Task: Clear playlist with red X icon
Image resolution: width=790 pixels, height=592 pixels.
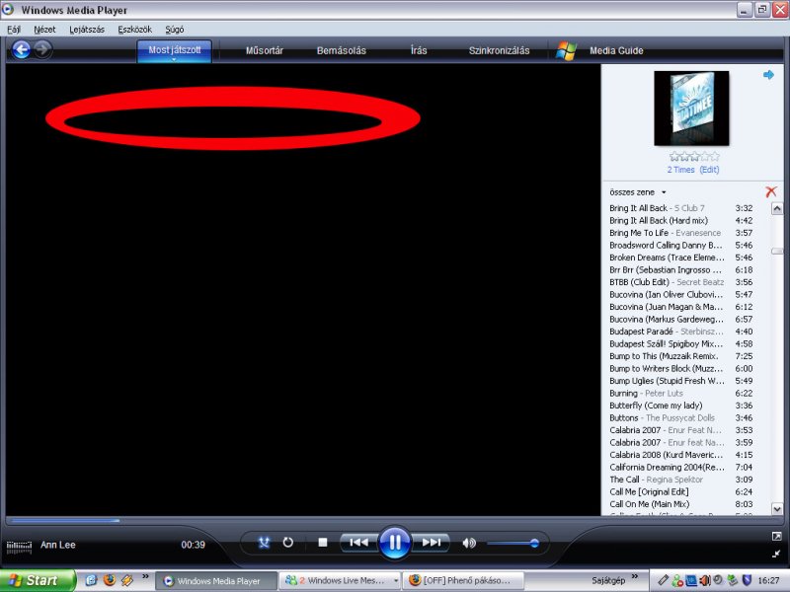Action: click(x=771, y=191)
